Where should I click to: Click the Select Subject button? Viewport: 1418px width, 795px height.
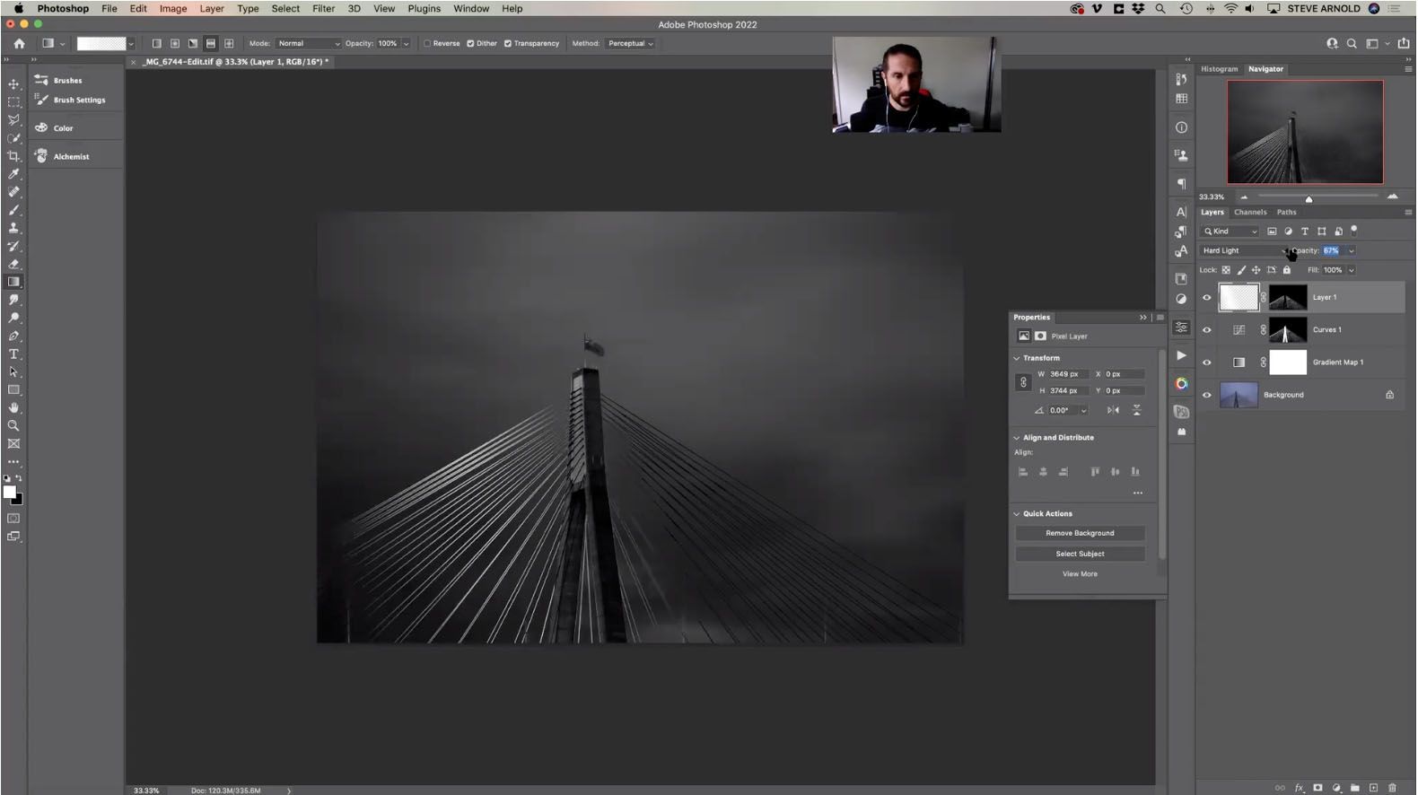tap(1080, 554)
